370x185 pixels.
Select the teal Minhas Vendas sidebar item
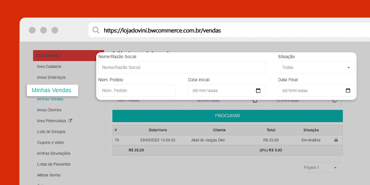[50, 99]
